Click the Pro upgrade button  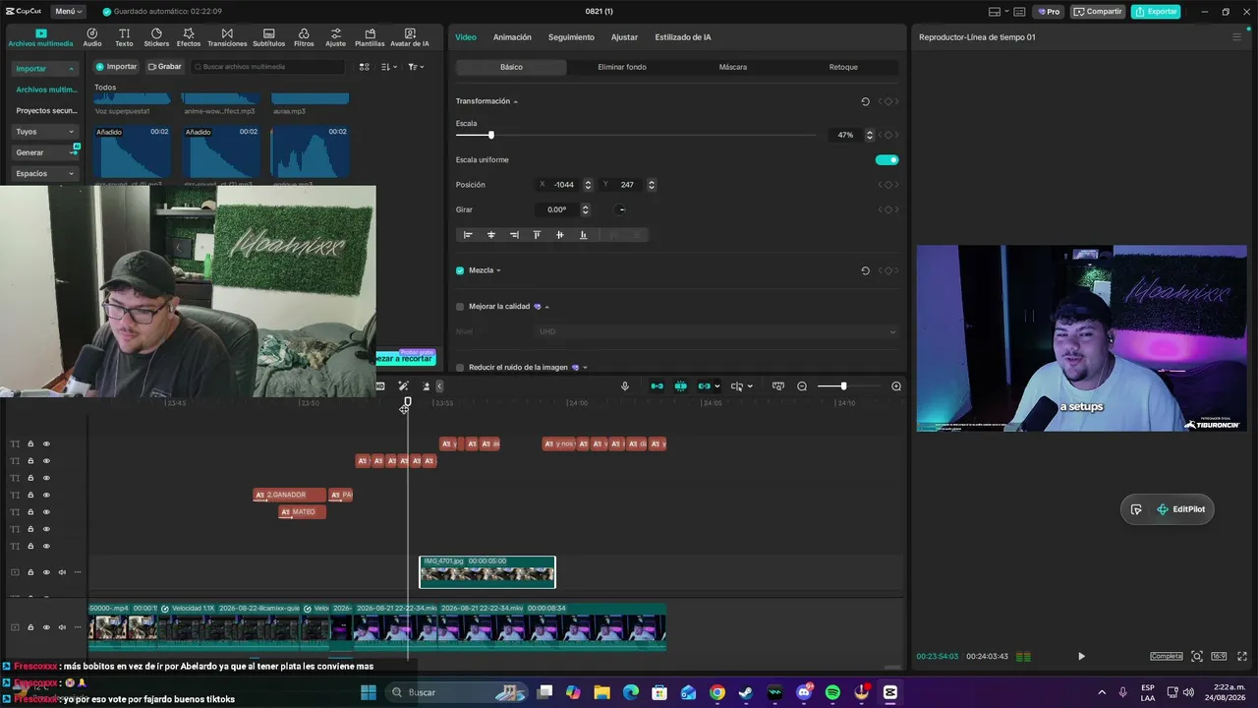coord(1049,12)
